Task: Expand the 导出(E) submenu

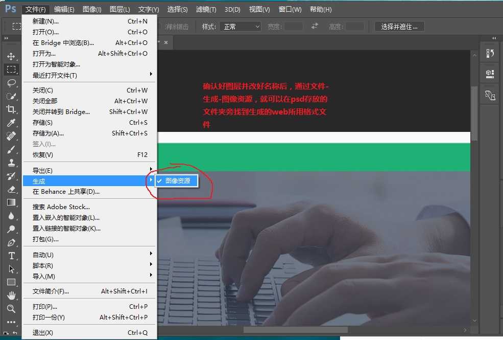Action: pyautogui.click(x=89, y=170)
